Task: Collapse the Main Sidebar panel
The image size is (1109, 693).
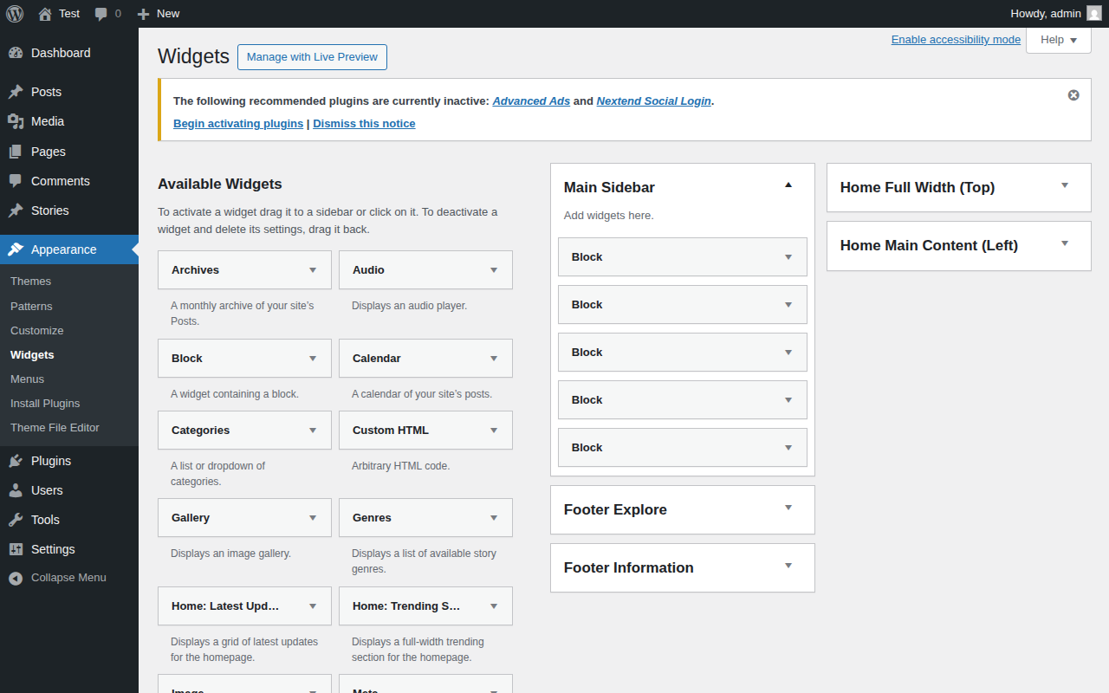Action: [788, 185]
